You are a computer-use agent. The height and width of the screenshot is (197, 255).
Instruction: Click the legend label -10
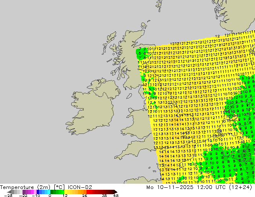(x=36, y=195)
